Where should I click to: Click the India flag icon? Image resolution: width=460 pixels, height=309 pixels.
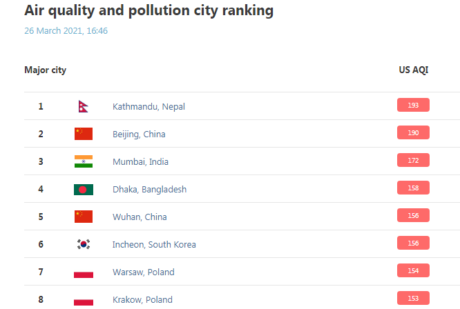coord(84,161)
